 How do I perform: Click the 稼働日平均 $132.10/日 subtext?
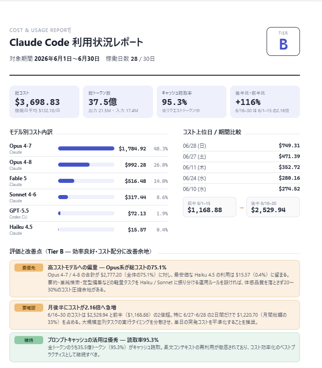(37, 110)
